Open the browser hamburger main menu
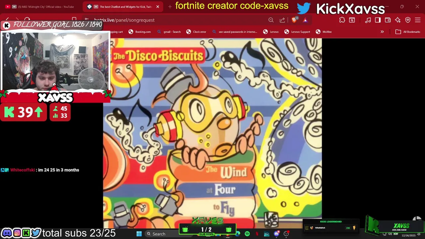The width and height of the screenshot is (425, 239). 418,20
